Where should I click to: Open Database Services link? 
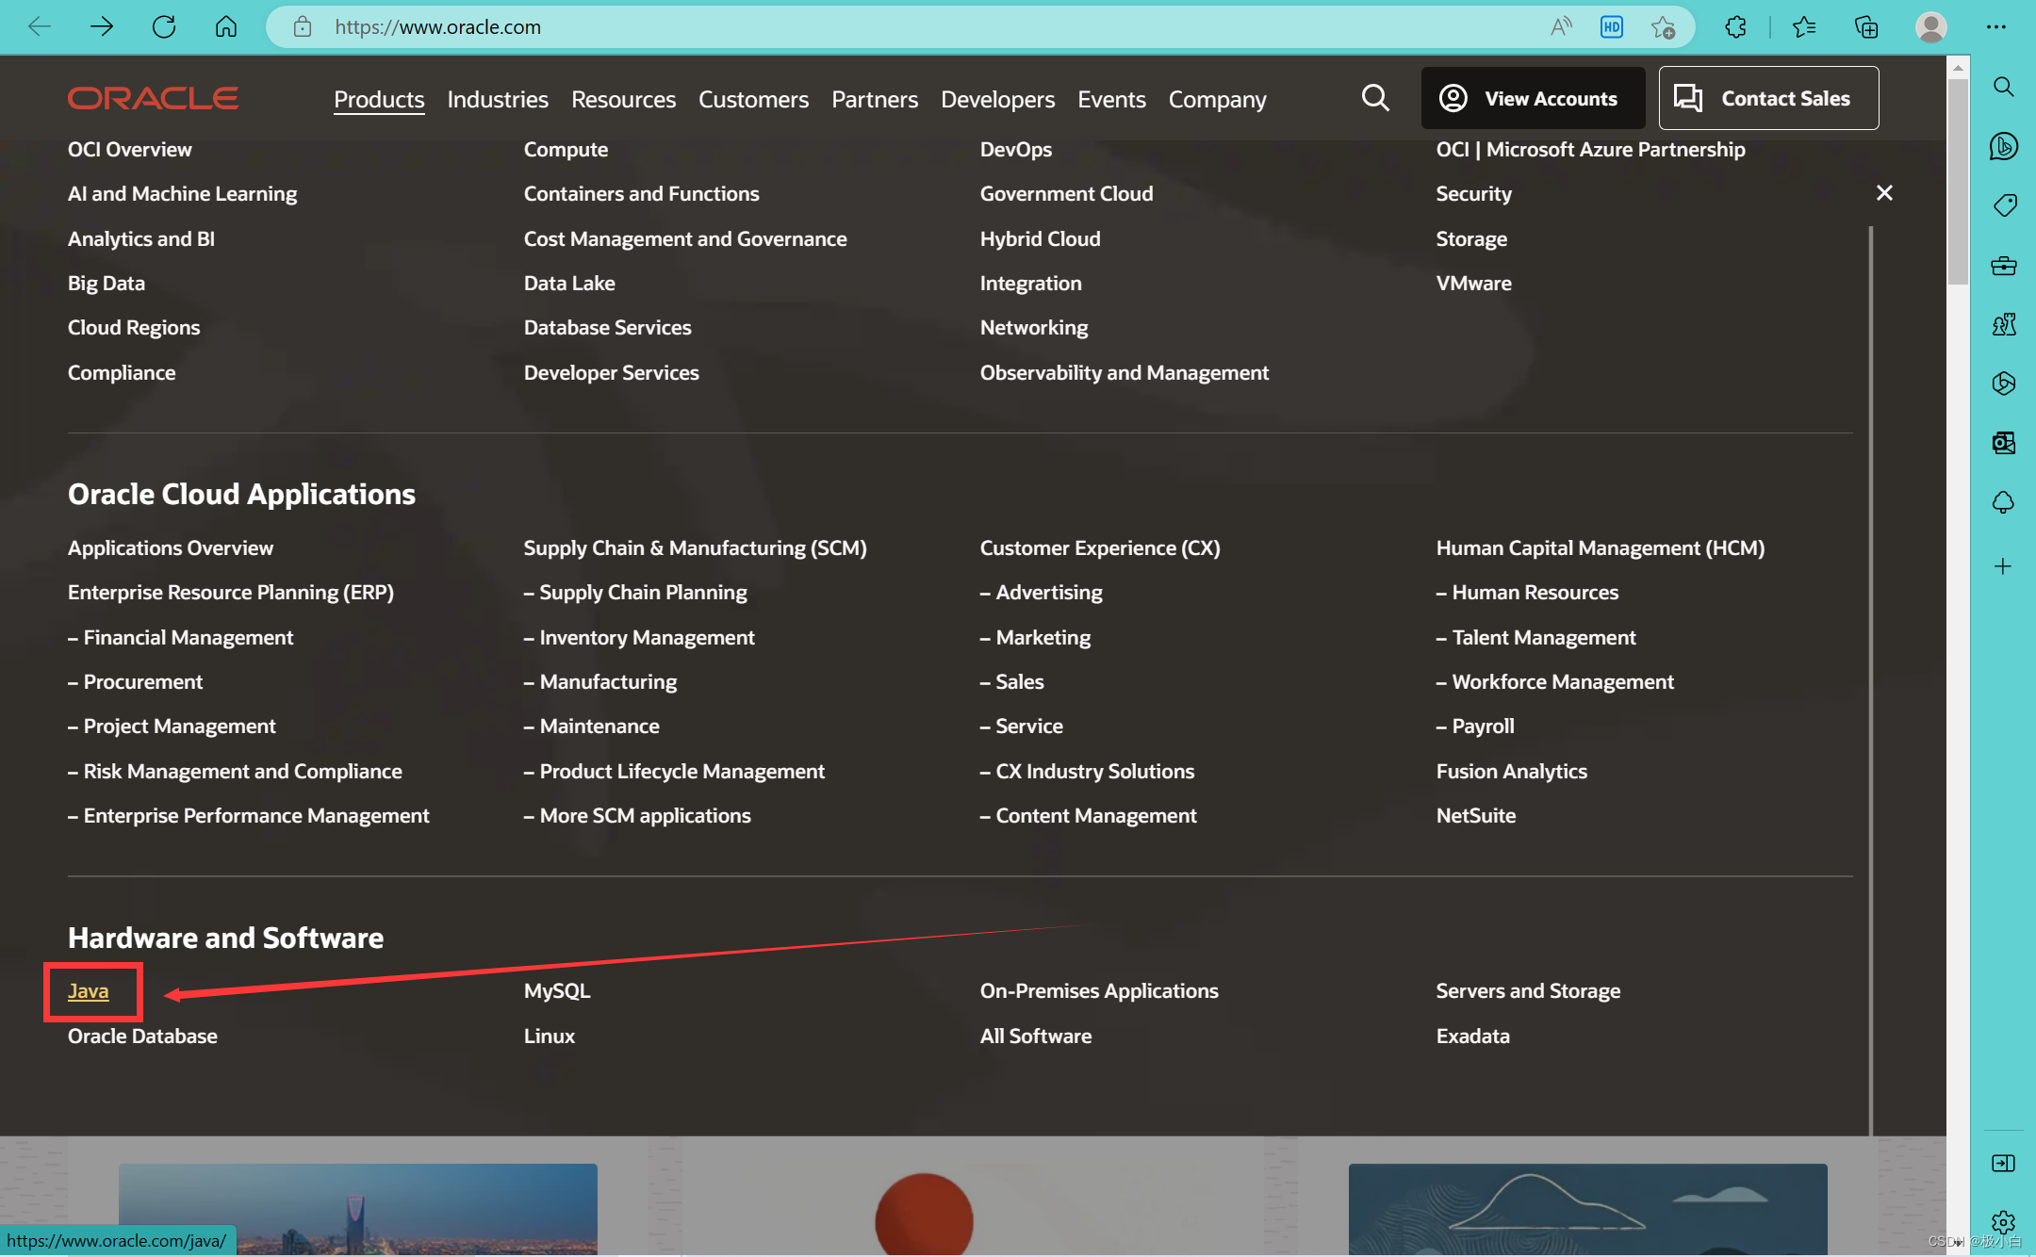point(607,327)
